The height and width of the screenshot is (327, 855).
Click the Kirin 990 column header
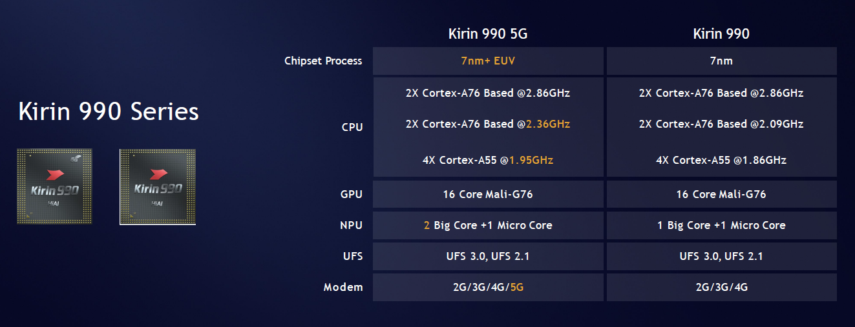[x=721, y=34]
